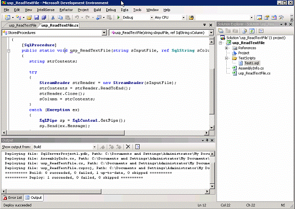This screenshot has width=295, height=209.
Task: Open the Find combo box dropdown arrow
Action: (x=251, y=18)
